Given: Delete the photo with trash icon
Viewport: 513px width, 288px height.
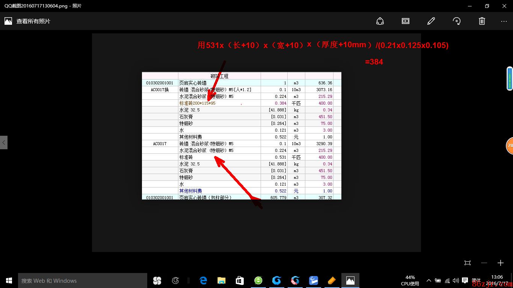Looking at the screenshot, I should click(482, 21).
